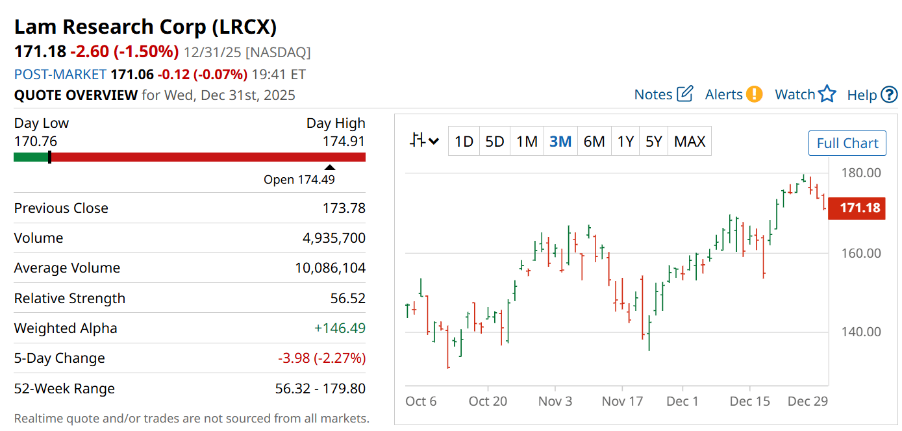Click the 140.00 price axis label
Image resolution: width=902 pixels, height=431 pixels.
click(860, 332)
